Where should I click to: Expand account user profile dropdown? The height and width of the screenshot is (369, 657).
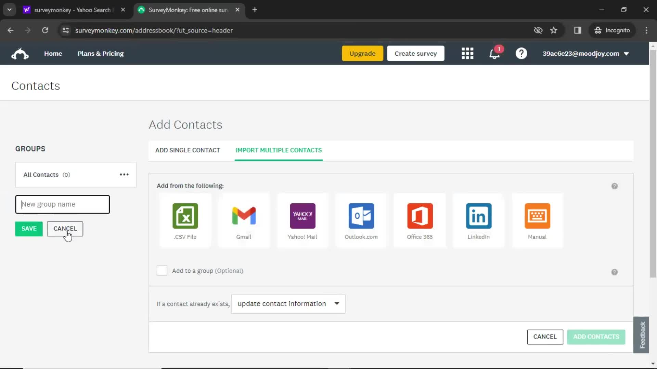[627, 54]
